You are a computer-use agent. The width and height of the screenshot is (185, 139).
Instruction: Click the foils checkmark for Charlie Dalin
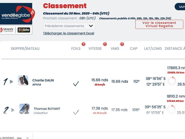pos(76,84)
